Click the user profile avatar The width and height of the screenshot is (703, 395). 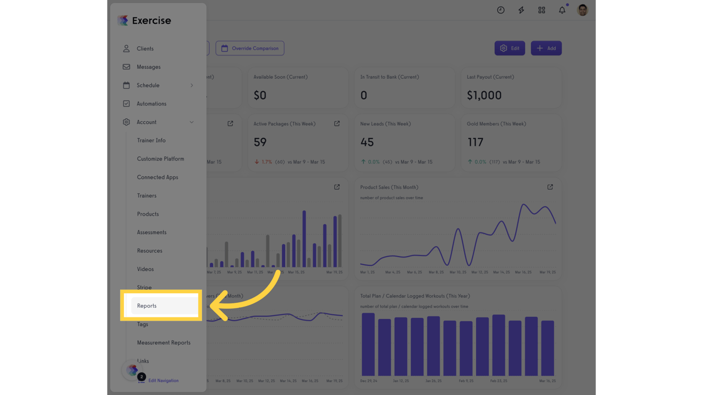click(583, 10)
